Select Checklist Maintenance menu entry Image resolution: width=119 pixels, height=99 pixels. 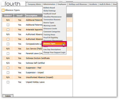click(52, 17)
